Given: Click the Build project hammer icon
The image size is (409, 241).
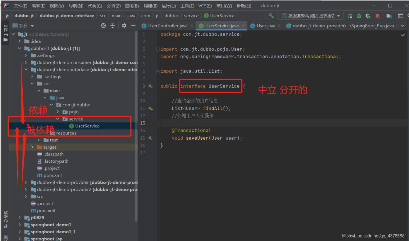Looking at the screenshot, I should (x=271, y=16).
